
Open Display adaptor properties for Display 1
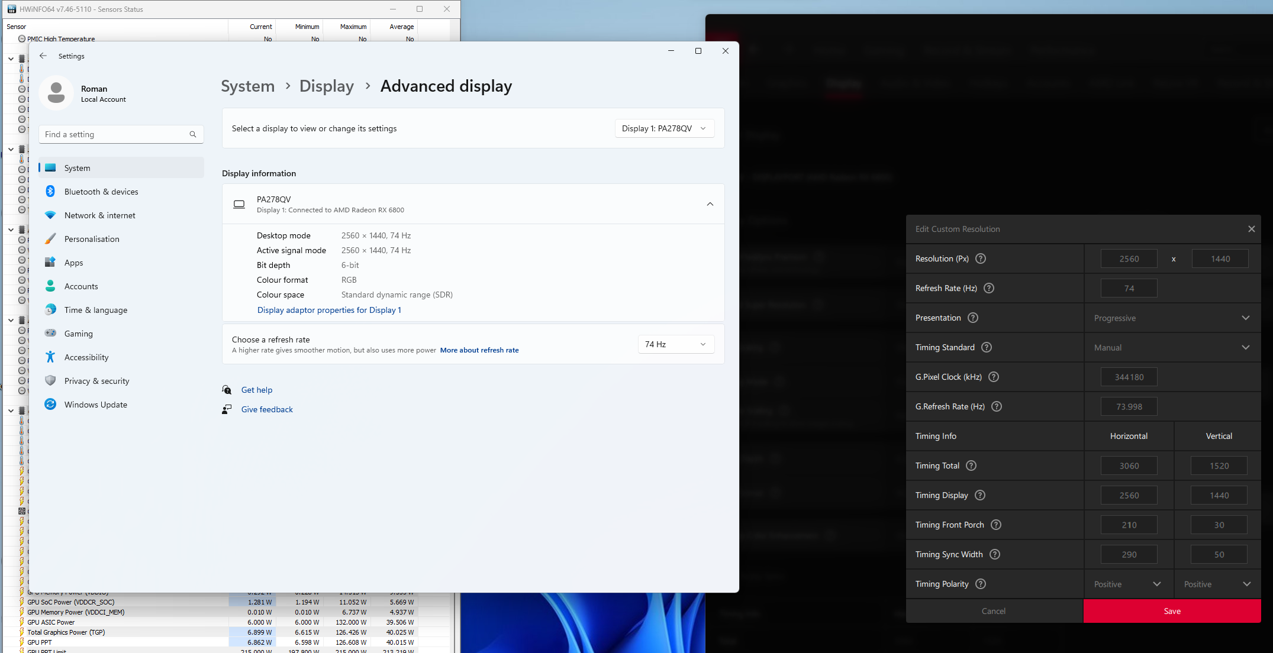[x=329, y=310]
